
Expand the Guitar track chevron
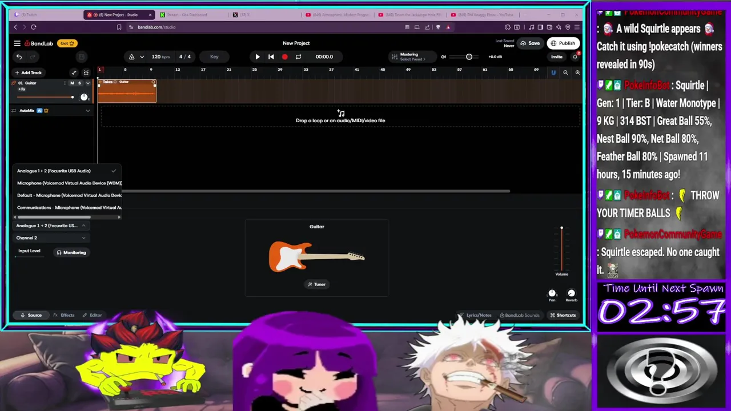pos(87,83)
